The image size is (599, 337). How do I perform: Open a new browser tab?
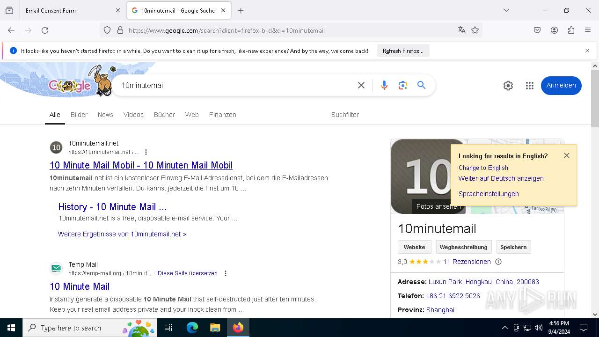pyautogui.click(x=241, y=10)
